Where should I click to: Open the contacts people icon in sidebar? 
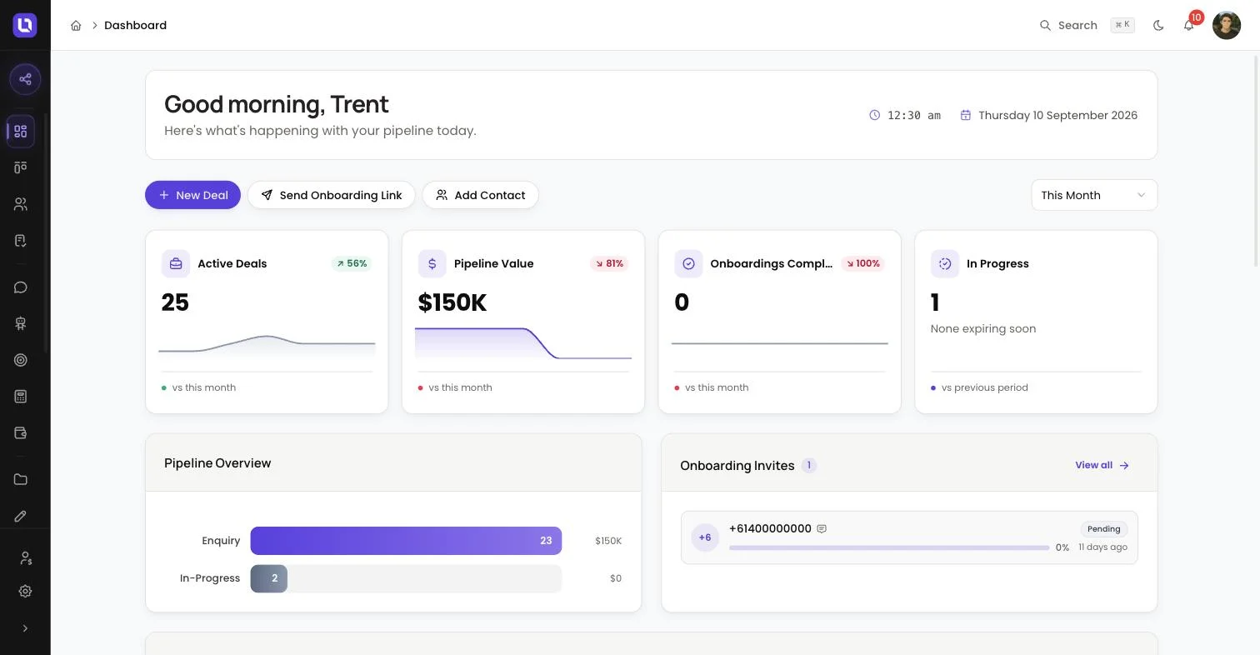pyautogui.click(x=21, y=204)
